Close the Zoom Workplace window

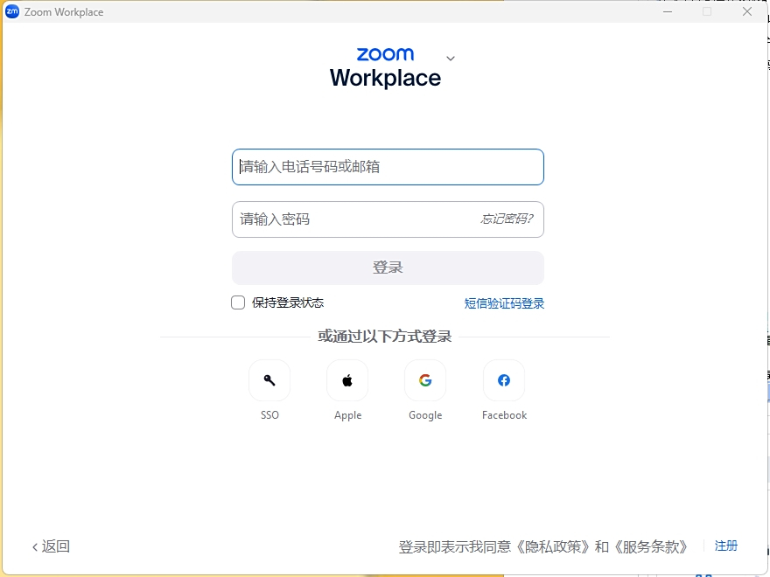coord(747,11)
